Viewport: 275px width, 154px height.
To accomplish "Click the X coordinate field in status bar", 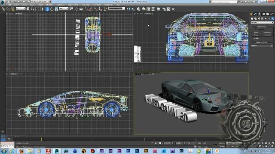I will (x=168, y=143).
